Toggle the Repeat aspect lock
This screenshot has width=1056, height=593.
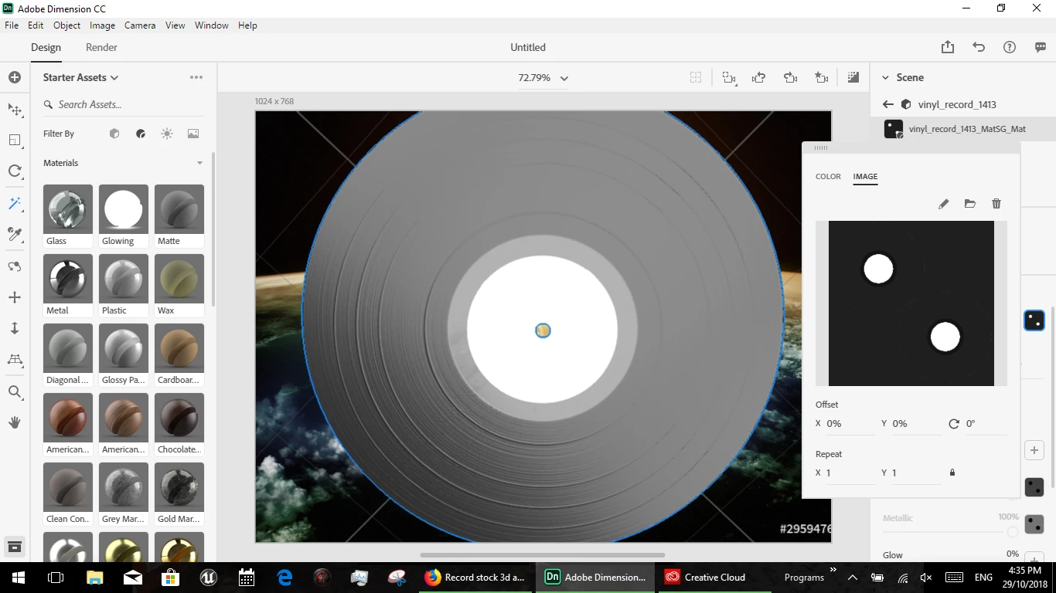click(x=952, y=473)
